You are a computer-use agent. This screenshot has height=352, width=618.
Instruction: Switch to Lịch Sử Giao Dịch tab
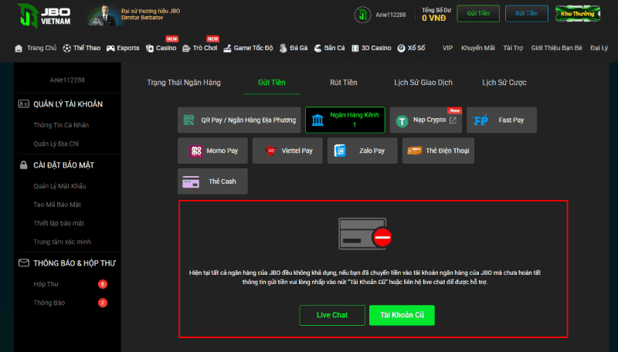(423, 83)
